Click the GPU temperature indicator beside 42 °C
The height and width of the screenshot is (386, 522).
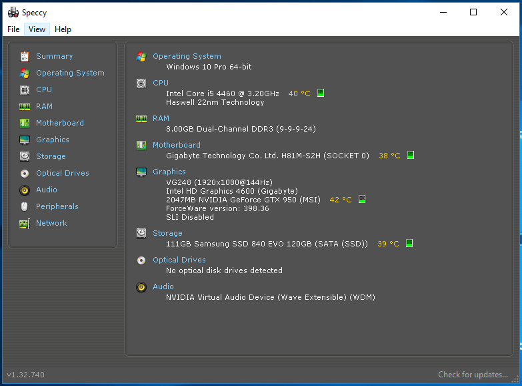click(362, 200)
